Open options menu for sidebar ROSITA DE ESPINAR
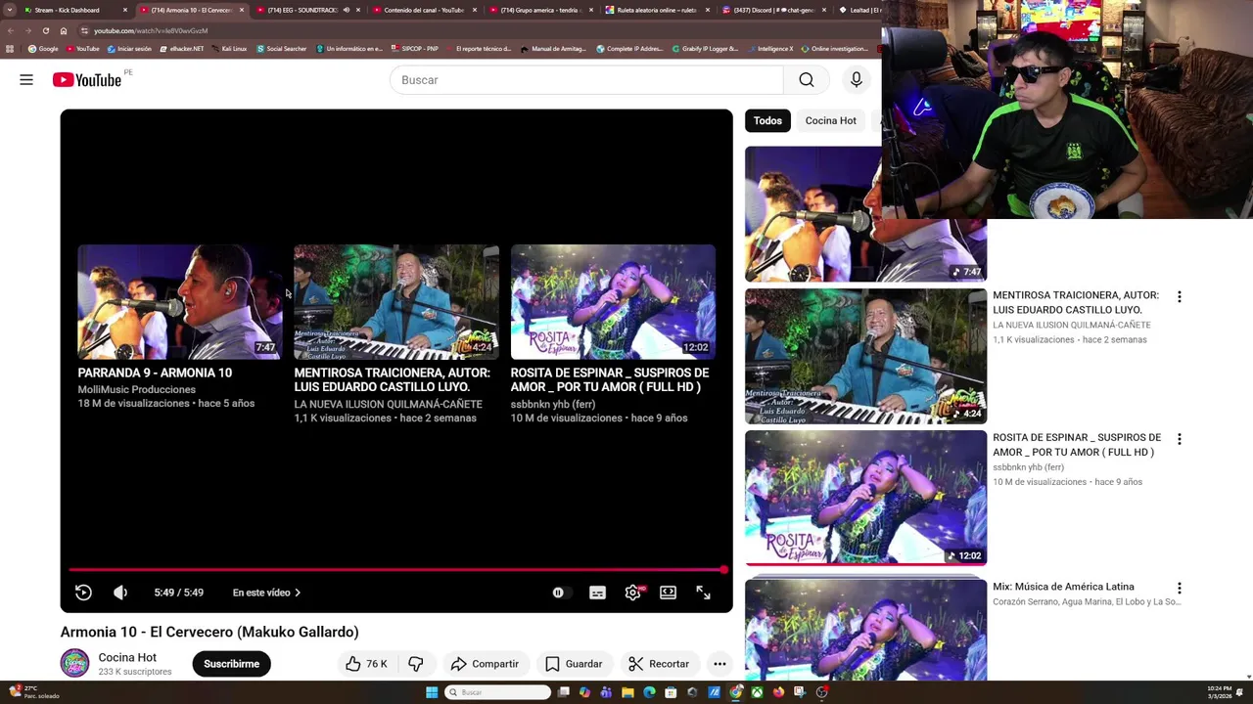 [x=1179, y=439]
